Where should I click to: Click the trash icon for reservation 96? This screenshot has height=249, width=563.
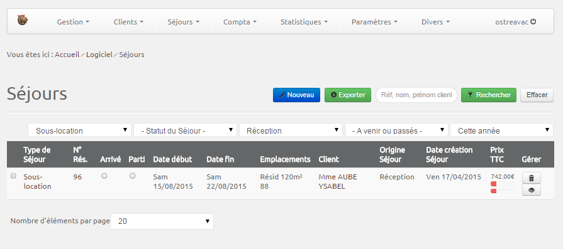click(532, 177)
